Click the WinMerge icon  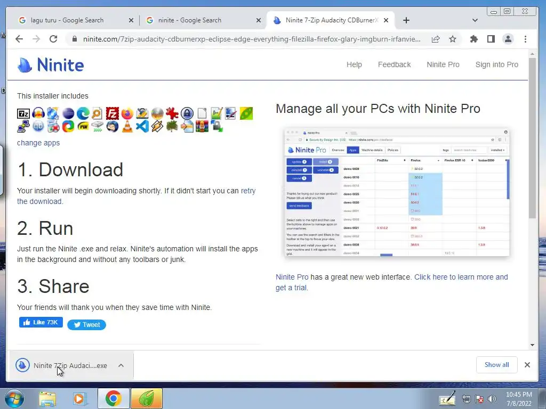(187, 126)
